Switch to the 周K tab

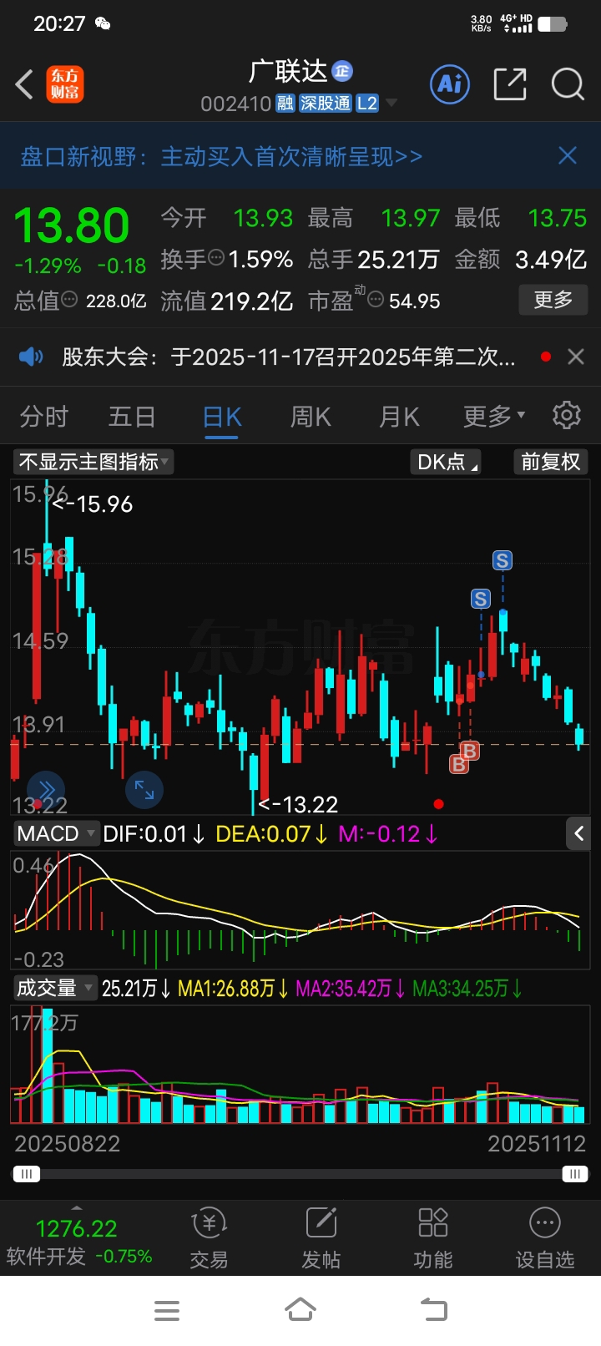311,416
